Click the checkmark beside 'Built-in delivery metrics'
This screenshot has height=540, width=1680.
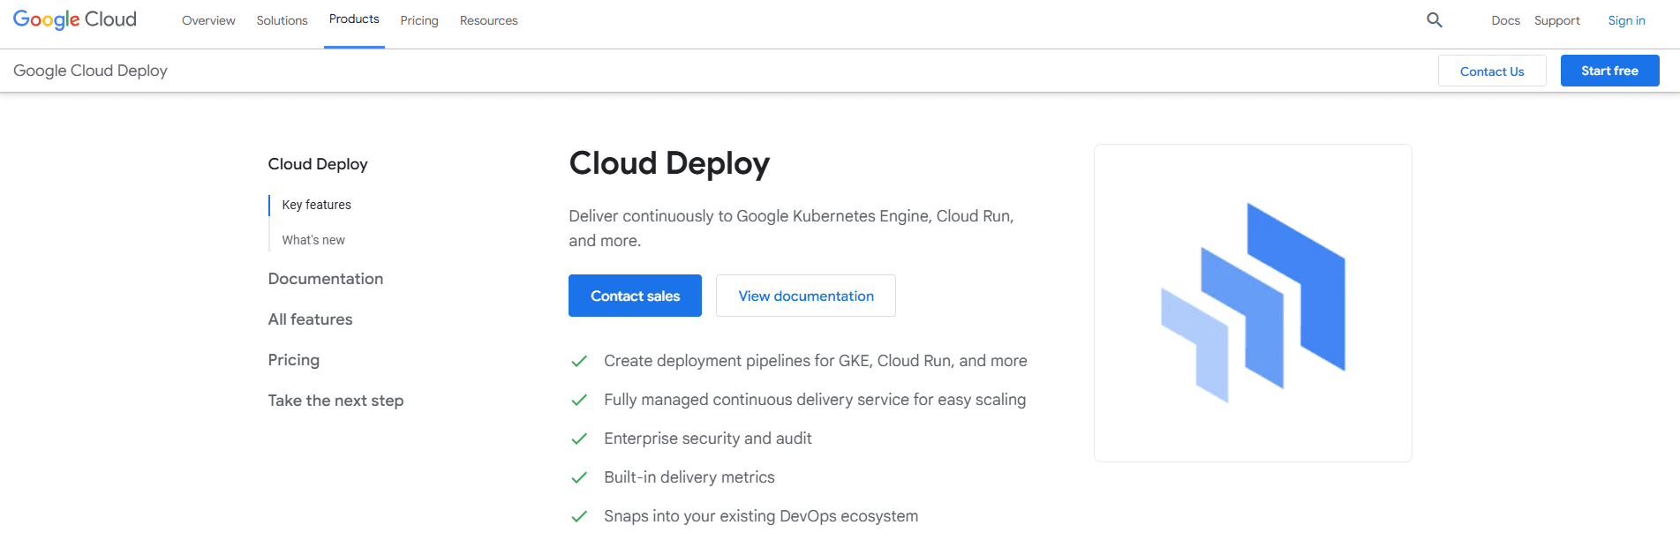(x=579, y=477)
